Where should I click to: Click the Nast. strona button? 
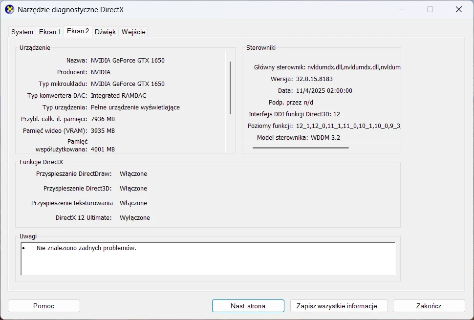pyautogui.click(x=248, y=306)
